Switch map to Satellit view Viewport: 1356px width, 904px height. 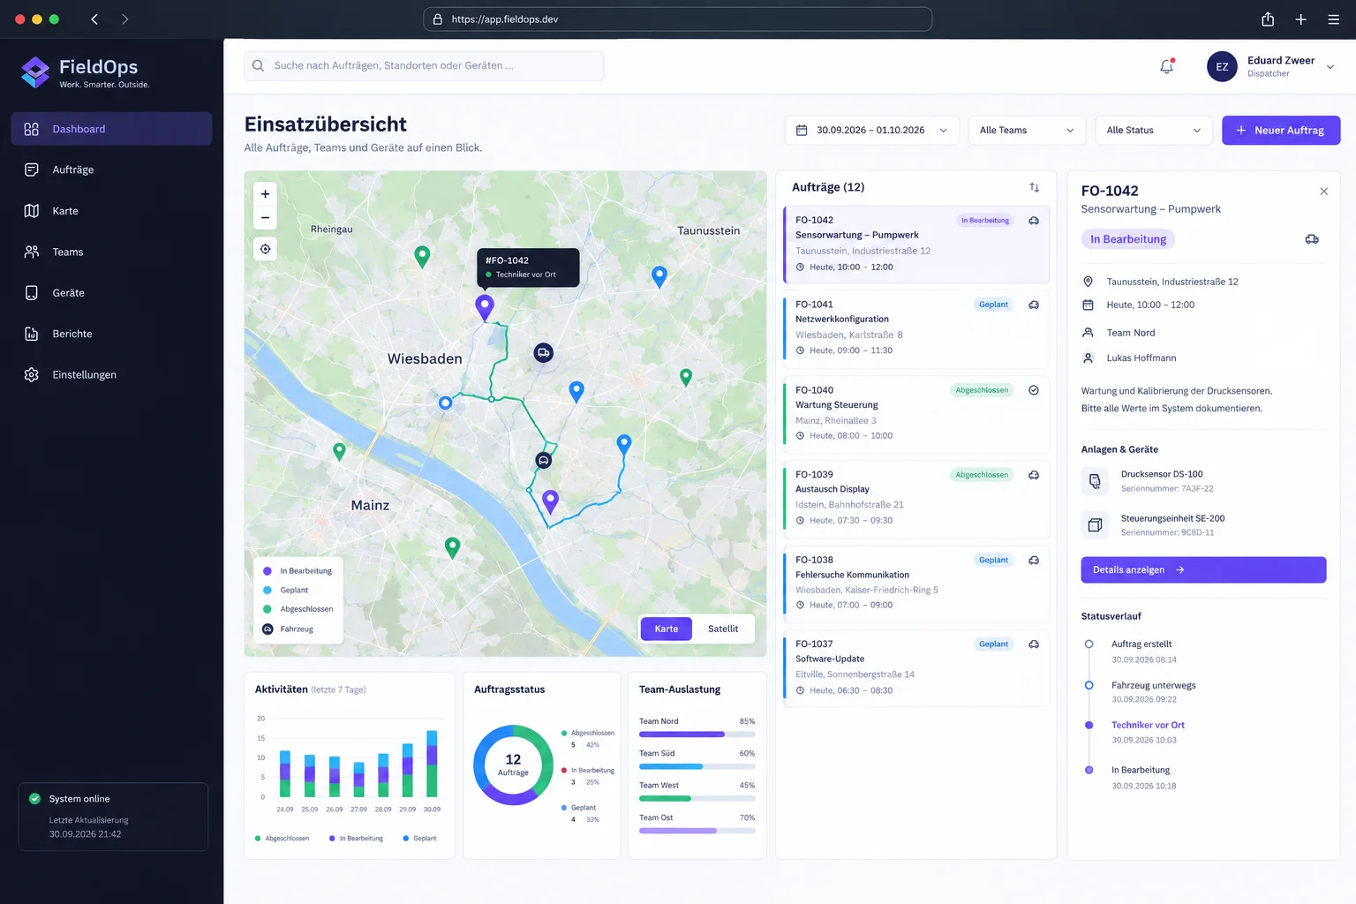(723, 629)
